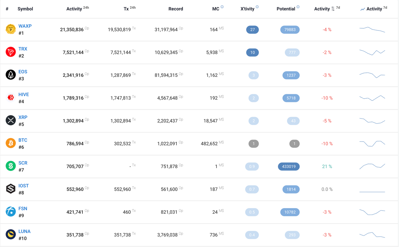Sort by Record column header
Image resolution: width=399 pixels, height=247 pixels.
click(176, 9)
